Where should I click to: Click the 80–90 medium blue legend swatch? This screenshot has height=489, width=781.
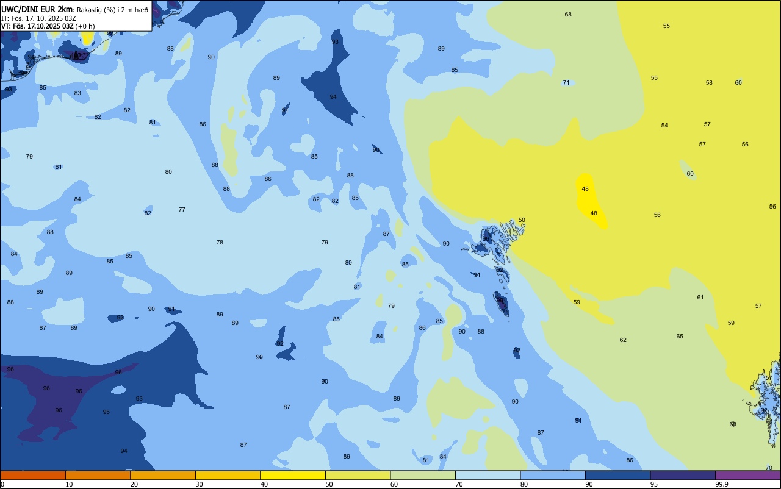(553, 475)
